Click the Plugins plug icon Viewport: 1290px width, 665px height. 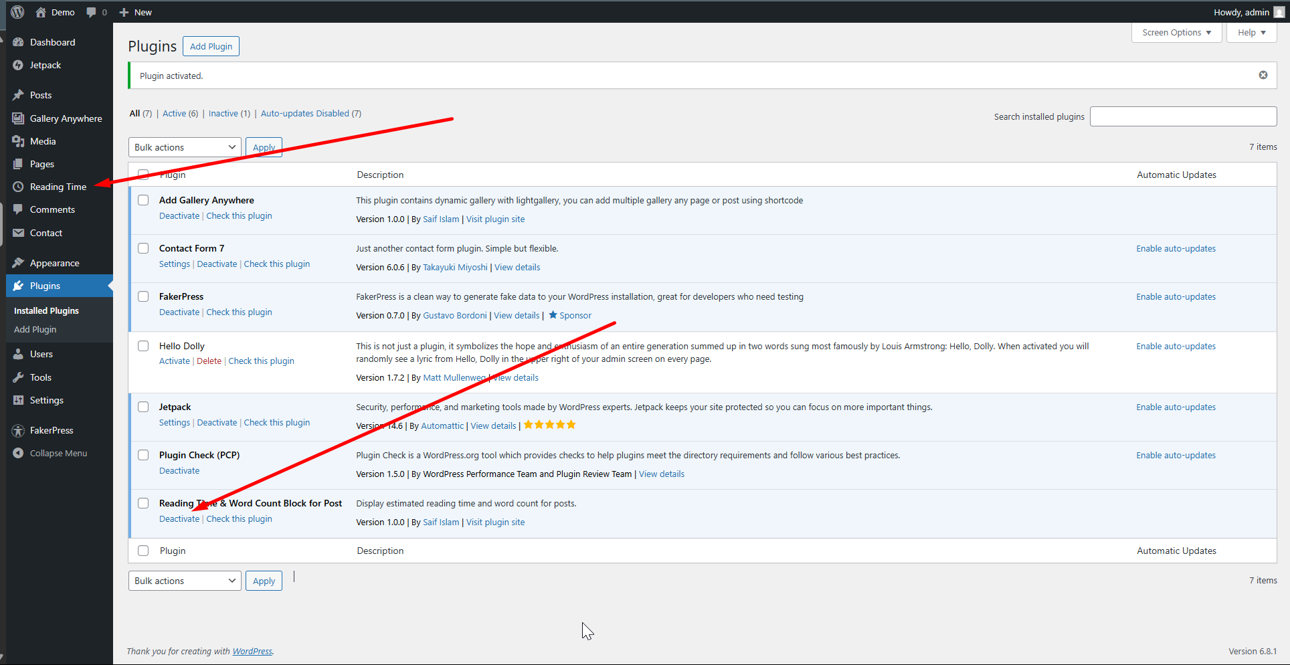(x=18, y=286)
